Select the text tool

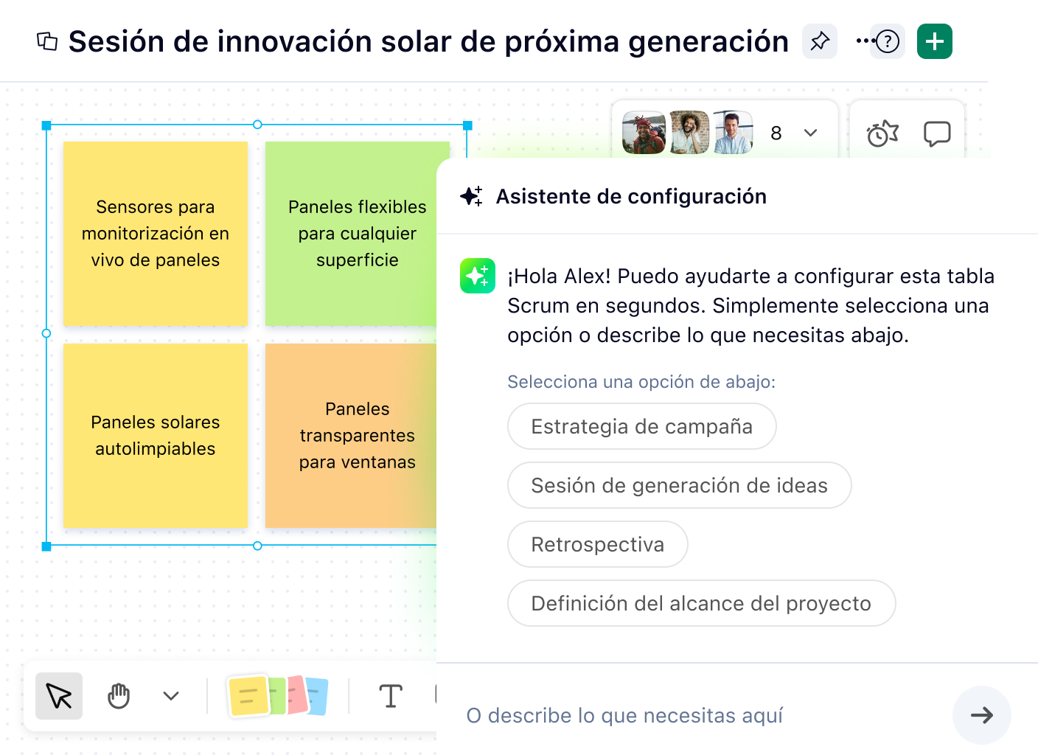point(390,696)
